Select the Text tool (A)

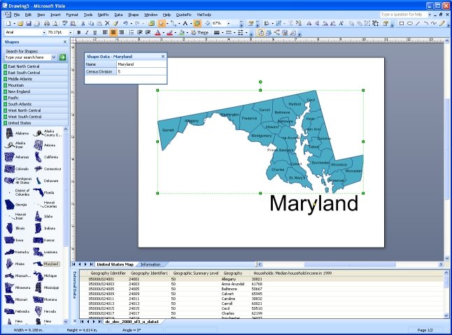click(185, 23)
